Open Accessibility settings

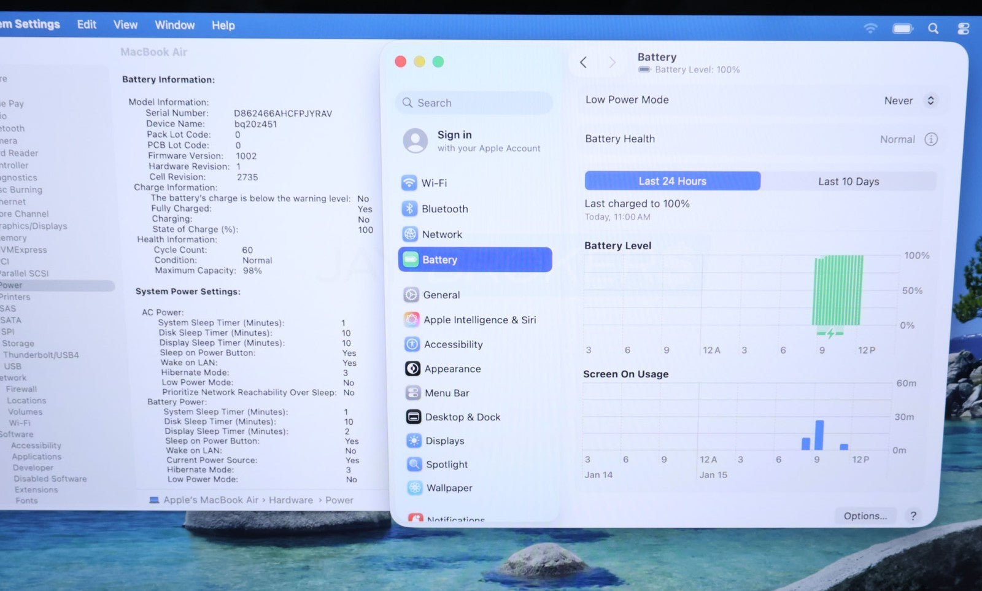(x=453, y=344)
